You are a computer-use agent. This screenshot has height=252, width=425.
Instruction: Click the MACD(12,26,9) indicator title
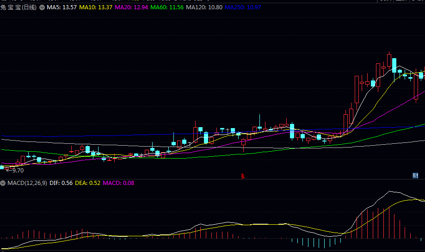pyautogui.click(x=27, y=183)
